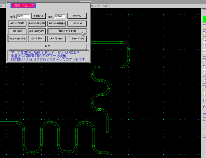Select the green swatch in right panel

point(204,19)
